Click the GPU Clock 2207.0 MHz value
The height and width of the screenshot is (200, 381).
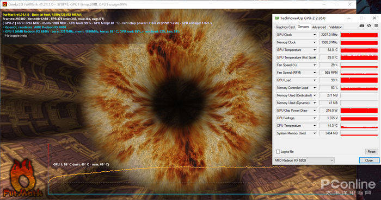[x=329, y=35]
